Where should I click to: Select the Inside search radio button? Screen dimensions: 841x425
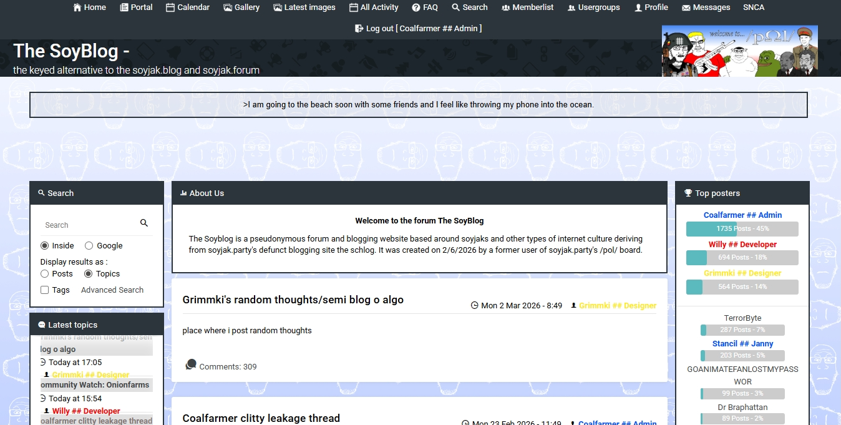click(44, 246)
